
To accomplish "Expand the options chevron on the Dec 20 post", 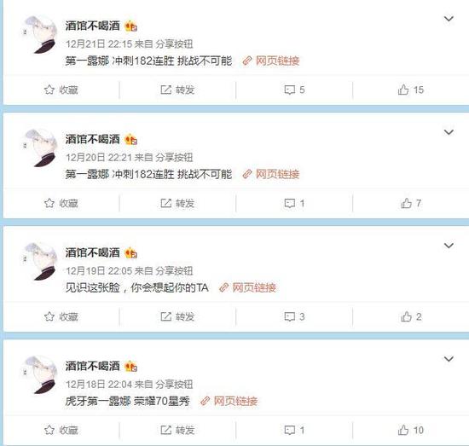I will [449, 132].
